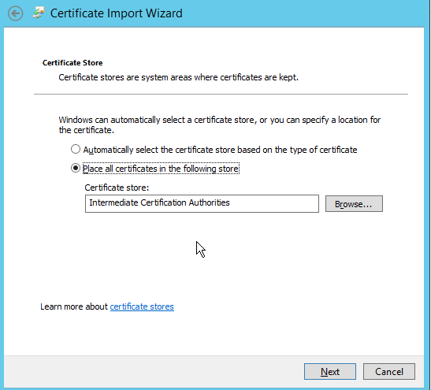Click the Certificate Import Wizard title text
This screenshot has height=390, width=431.
[x=117, y=13]
